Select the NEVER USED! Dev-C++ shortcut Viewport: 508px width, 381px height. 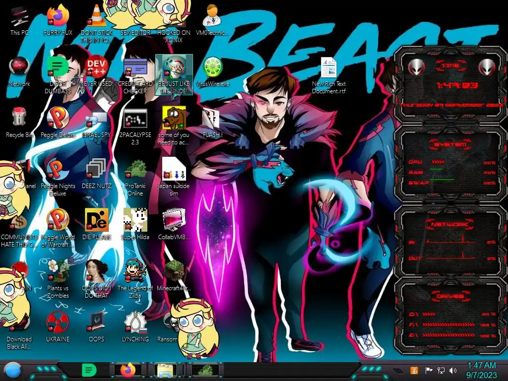(96, 72)
